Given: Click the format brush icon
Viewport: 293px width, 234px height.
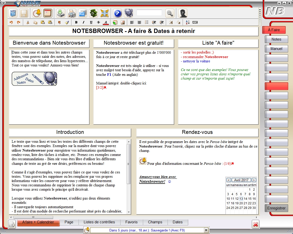Looking at the screenshot, I should pos(67,22).
